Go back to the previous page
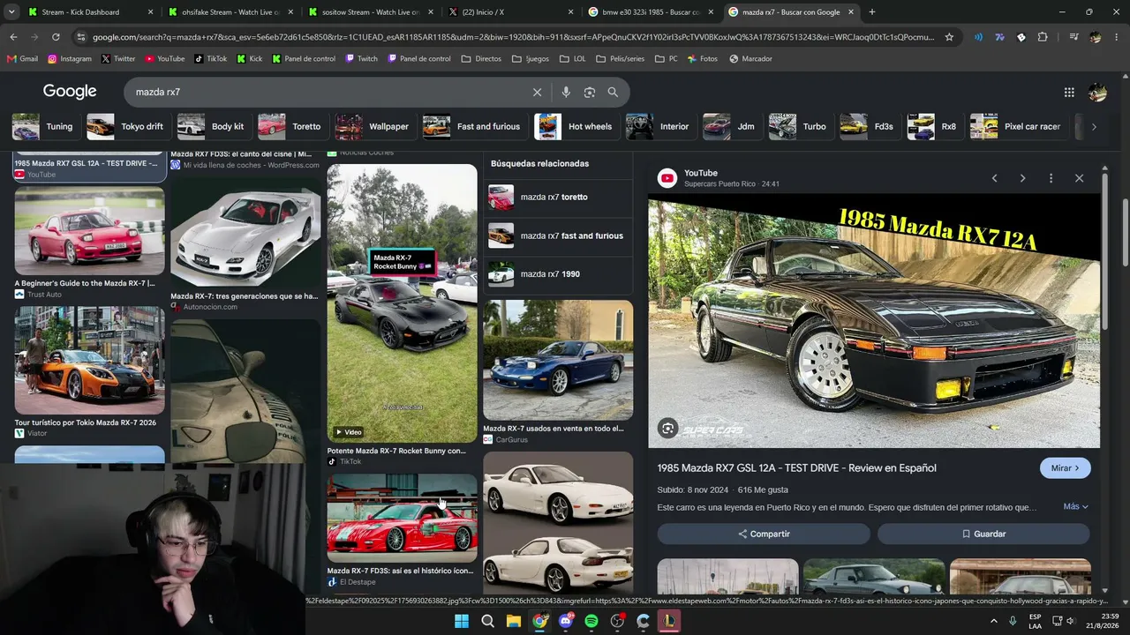 tap(13, 37)
